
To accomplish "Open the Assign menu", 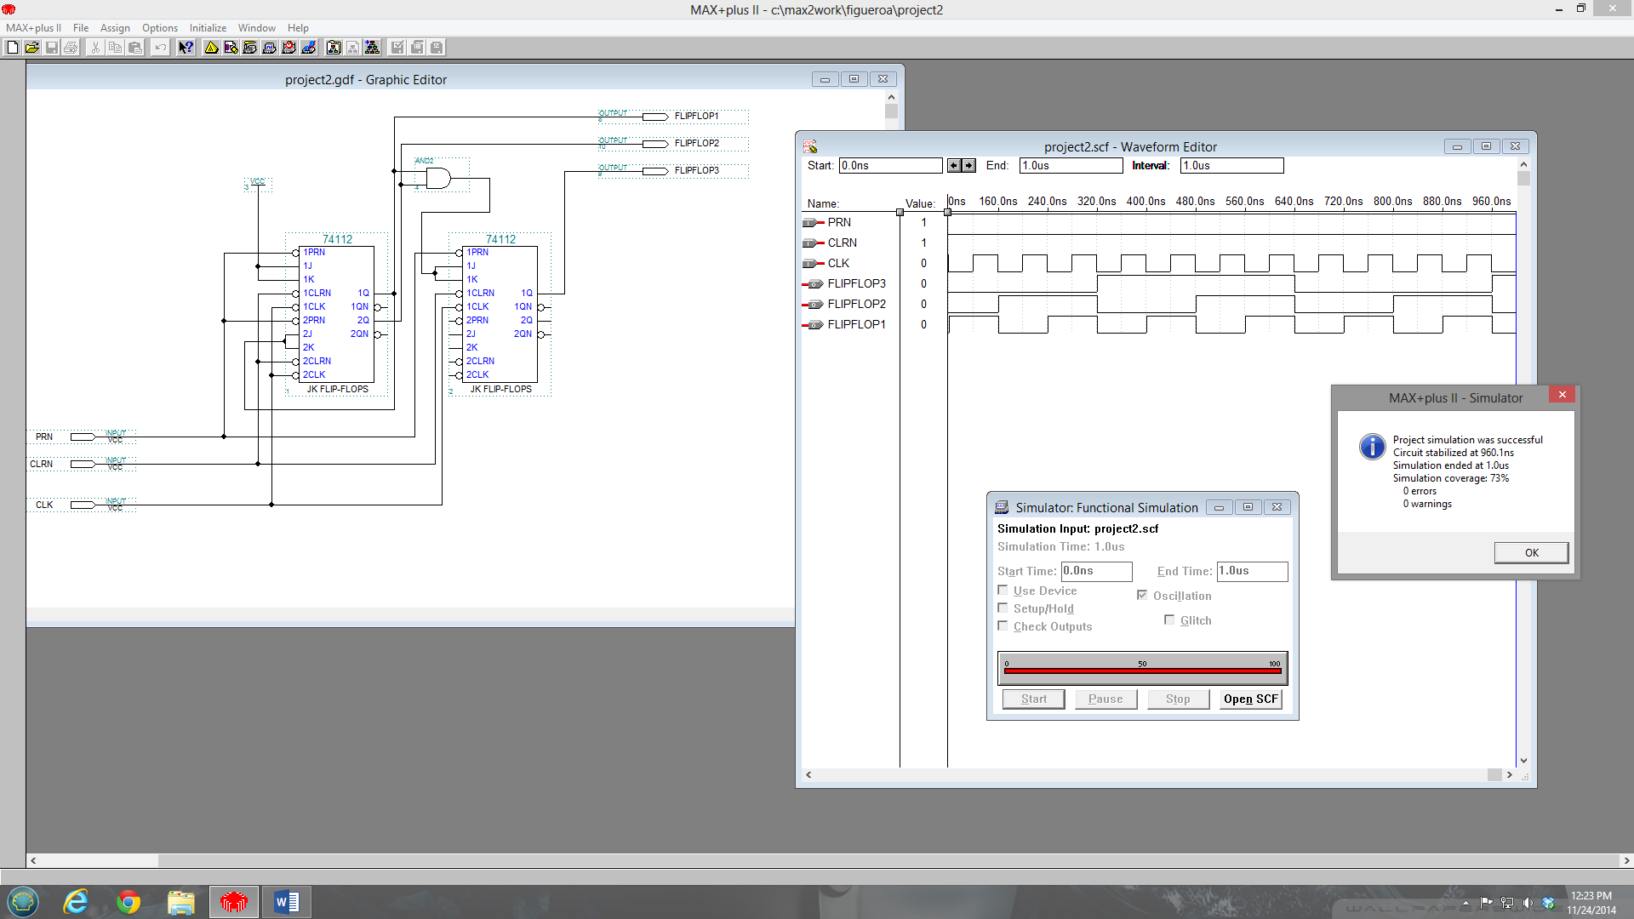I will [x=115, y=28].
